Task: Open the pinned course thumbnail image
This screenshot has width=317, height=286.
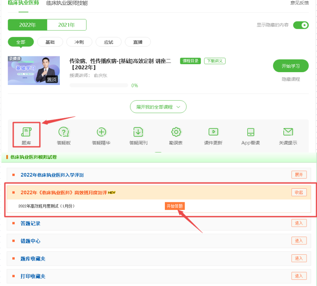Action: click(x=34, y=71)
